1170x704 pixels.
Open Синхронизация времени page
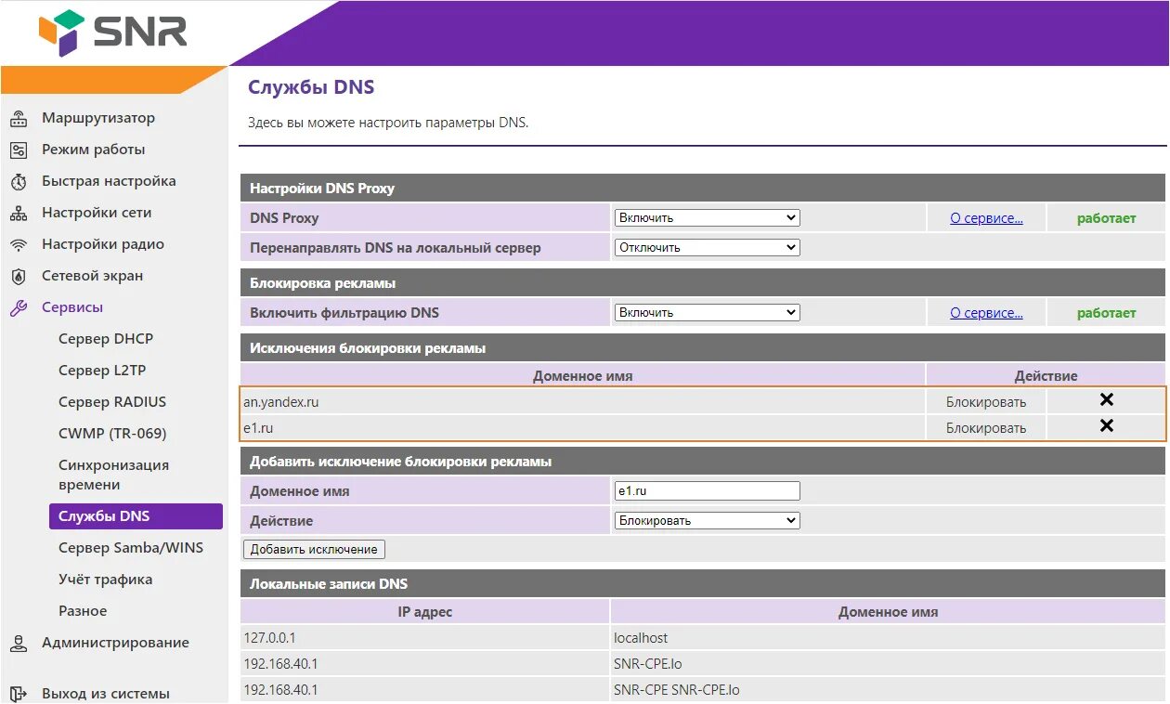point(113,475)
